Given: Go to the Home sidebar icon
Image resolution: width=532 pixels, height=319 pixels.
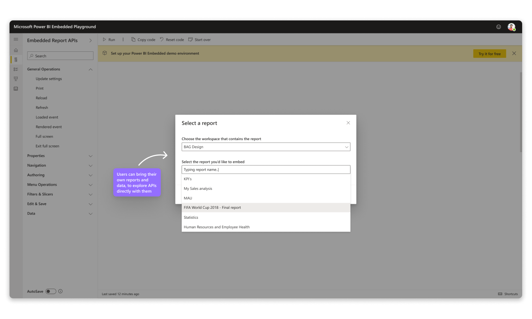Looking at the screenshot, I should [x=16, y=50].
